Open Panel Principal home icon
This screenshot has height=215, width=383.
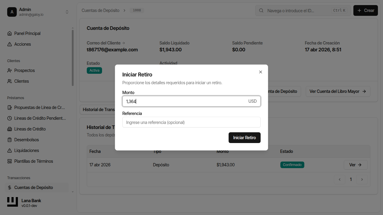pos(10,33)
